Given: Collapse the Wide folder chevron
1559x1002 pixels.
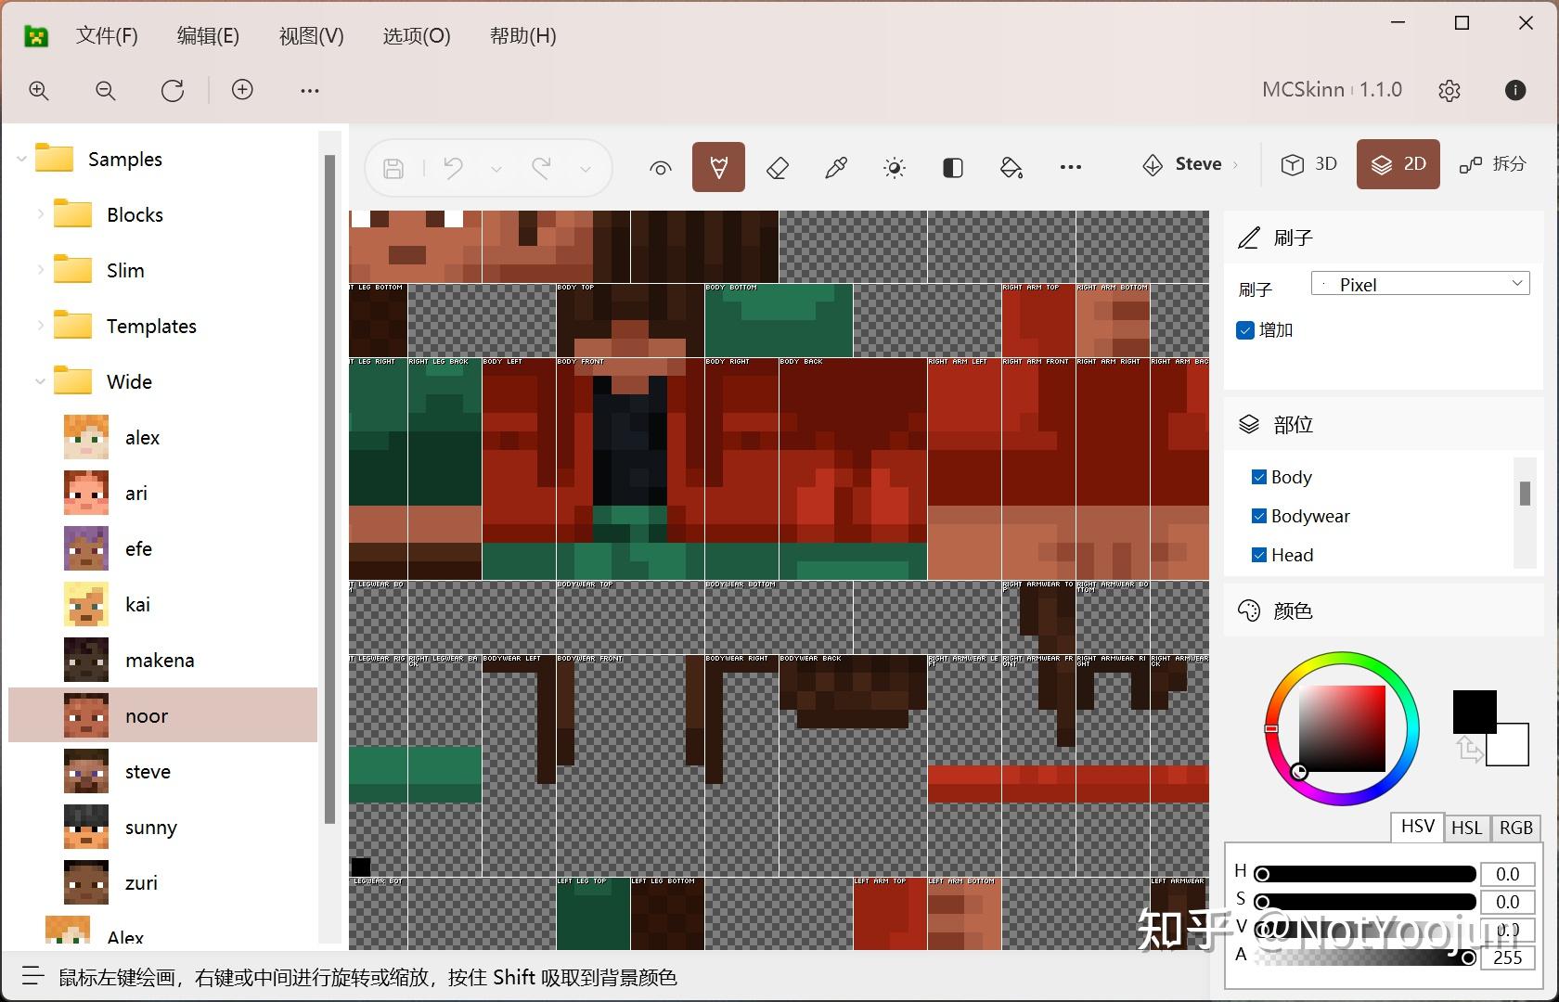Looking at the screenshot, I should point(40,381).
